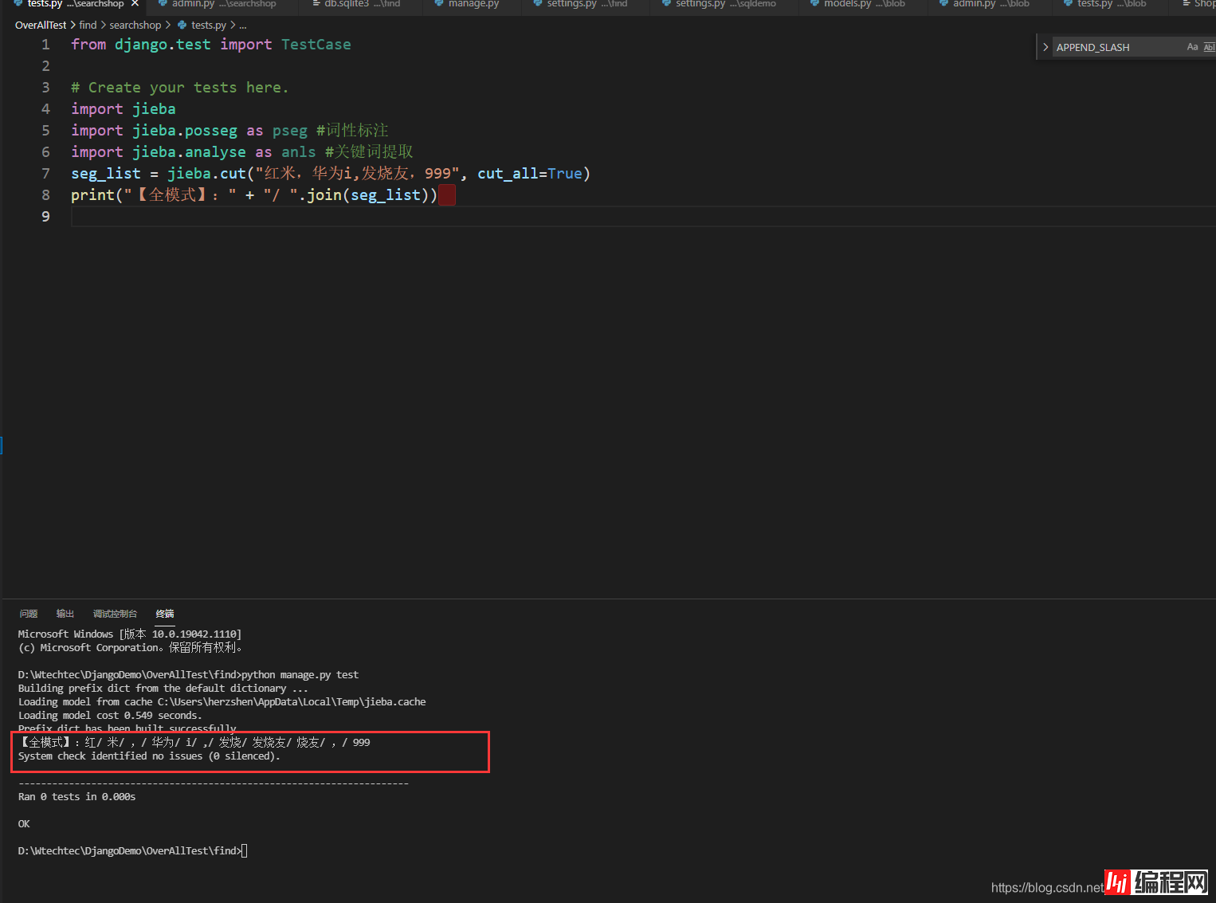This screenshot has height=903, width=1216.
Task: Expand the find widget replace toggle
Action: click(1045, 47)
